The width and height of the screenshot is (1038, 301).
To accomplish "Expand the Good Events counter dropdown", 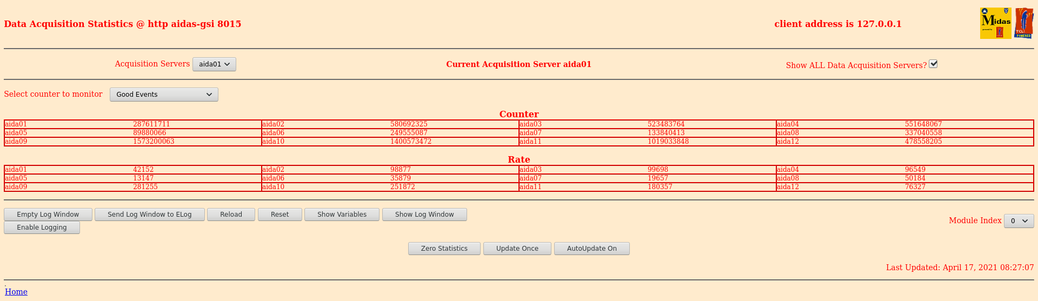I will point(164,95).
